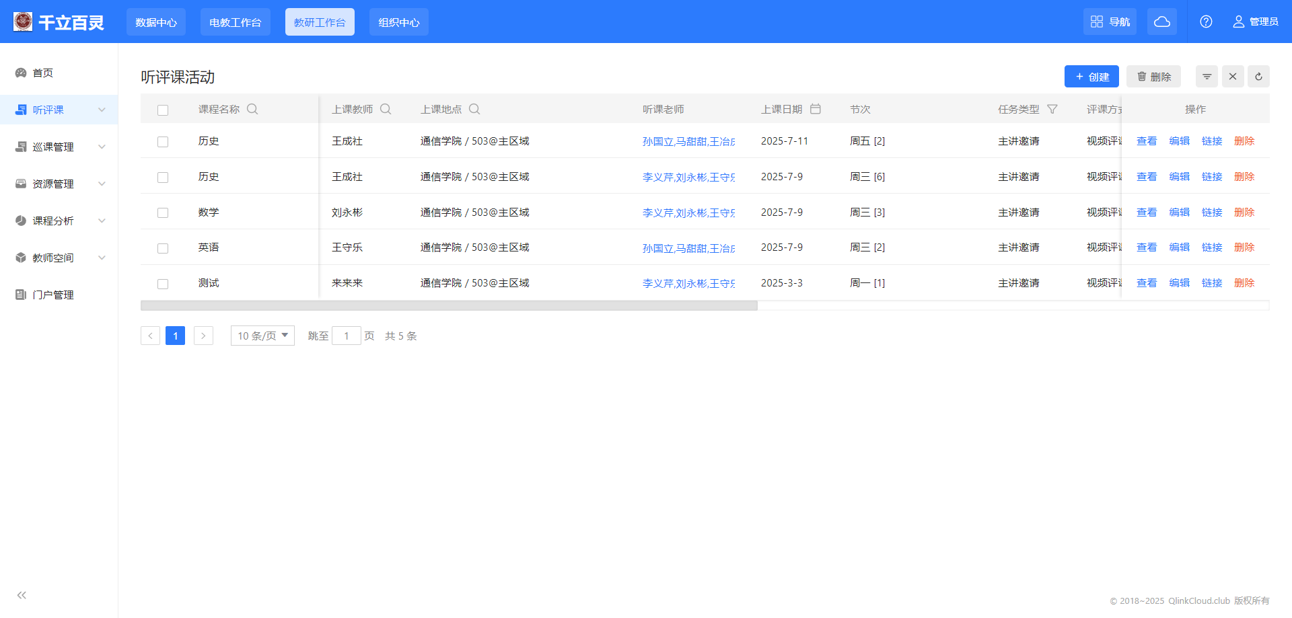Screen dimensions: 1292x618
Task: Open the 组织中心 top tab
Action: pos(398,22)
